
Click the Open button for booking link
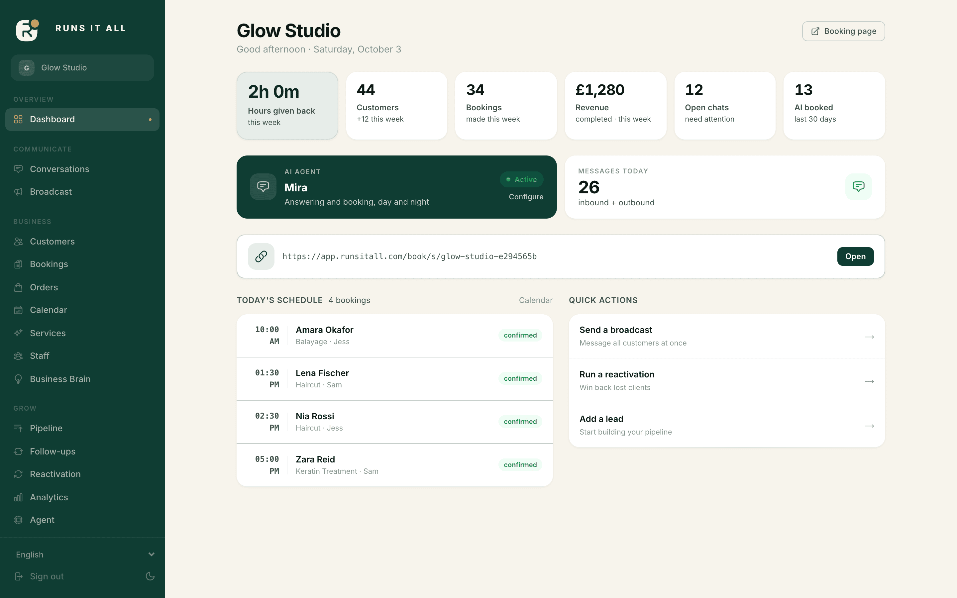click(855, 256)
